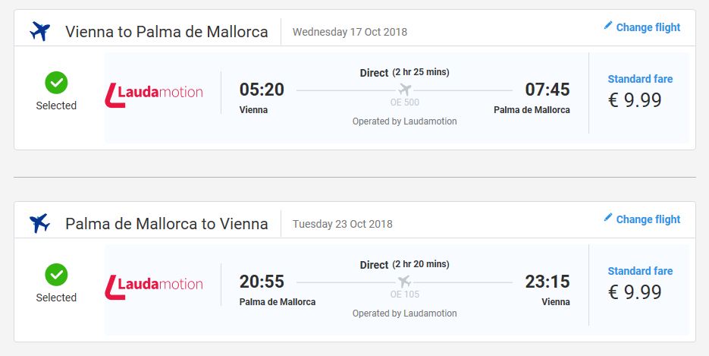Click the Wednesday 17 Oct 2018 date
The height and width of the screenshot is (356, 709).
tap(350, 32)
